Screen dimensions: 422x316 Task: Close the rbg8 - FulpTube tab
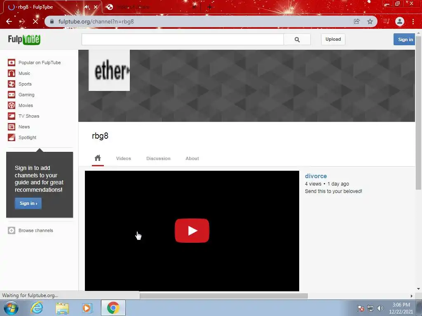coord(96,7)
